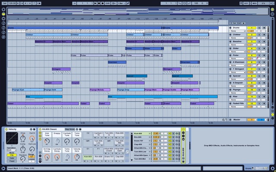Open the 1 Bar quantization menu
Viewport: 276px width, 172px height.
click(x=122, y=3)
